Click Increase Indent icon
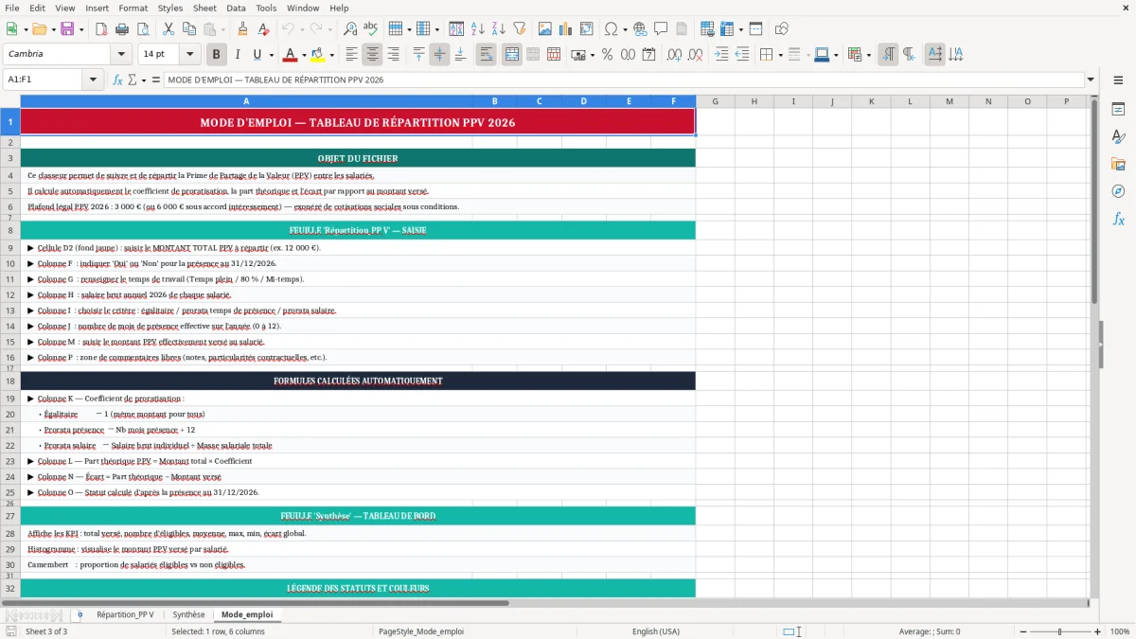 [721, 55]
